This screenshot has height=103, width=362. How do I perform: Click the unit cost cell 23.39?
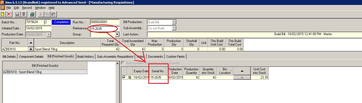[x=260, y=77]
